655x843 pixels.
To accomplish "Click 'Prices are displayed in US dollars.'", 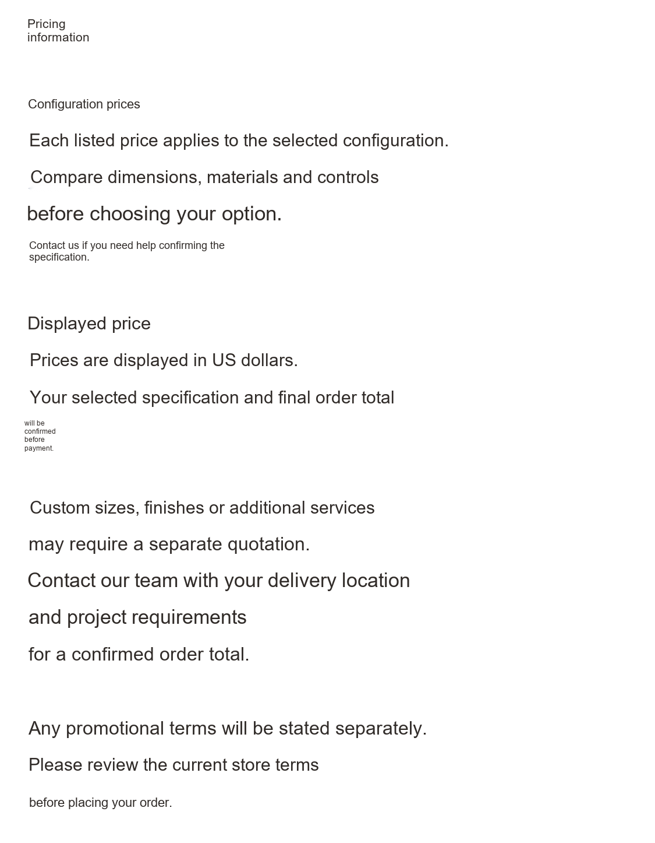I will pyautogui.click(x=164, y=360).
